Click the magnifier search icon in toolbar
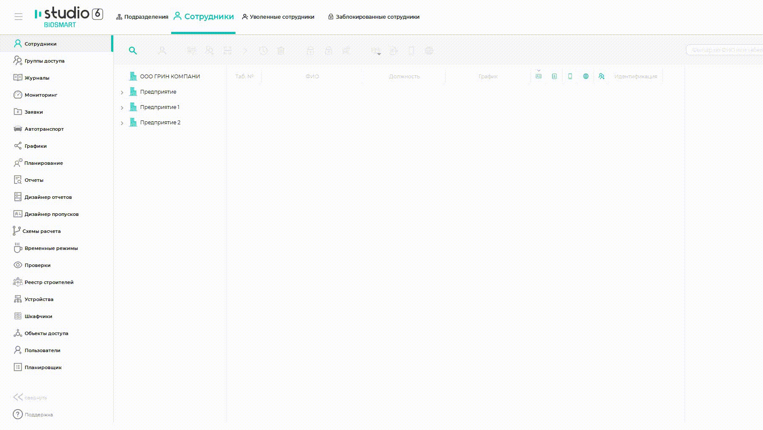 point(133,51)
